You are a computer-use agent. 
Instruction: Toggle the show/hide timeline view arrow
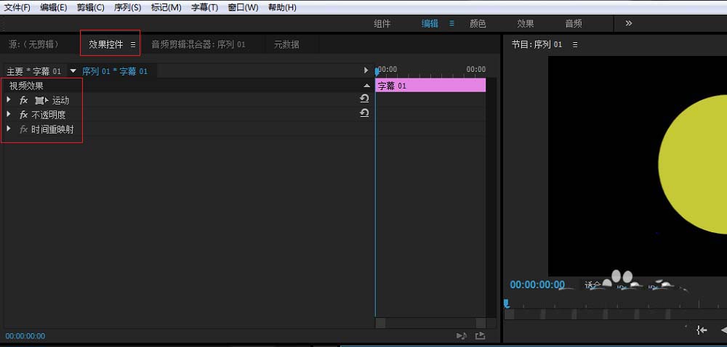point(366,71)
